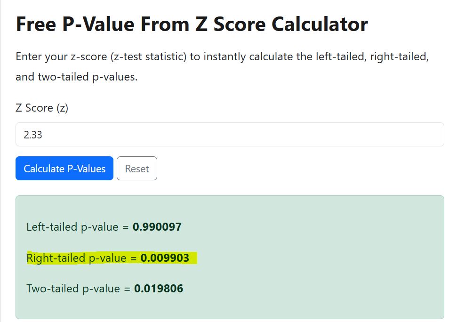Click the two-tailed p-value result
Screen dimensions: 457x322
(105, 289)
